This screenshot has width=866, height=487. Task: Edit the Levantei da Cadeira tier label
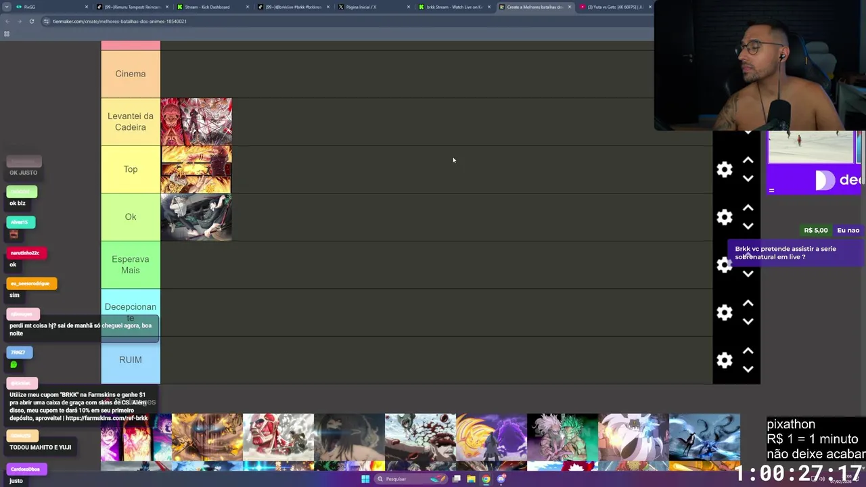[131, 122]
